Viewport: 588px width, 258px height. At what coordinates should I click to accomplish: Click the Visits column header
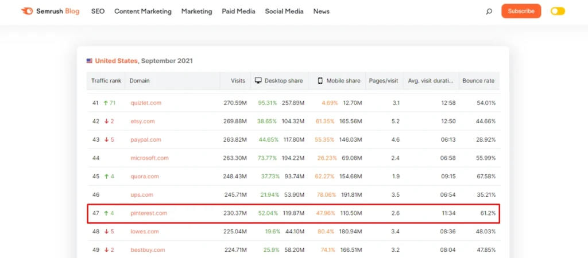(238, 80)
